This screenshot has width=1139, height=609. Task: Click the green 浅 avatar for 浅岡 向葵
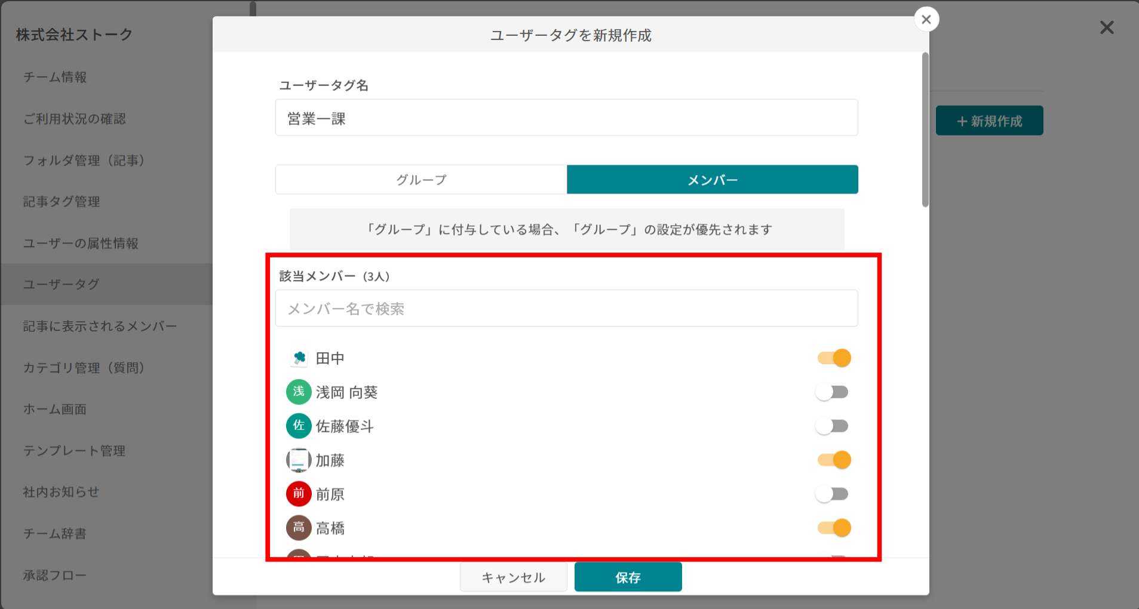coord(299,392)
